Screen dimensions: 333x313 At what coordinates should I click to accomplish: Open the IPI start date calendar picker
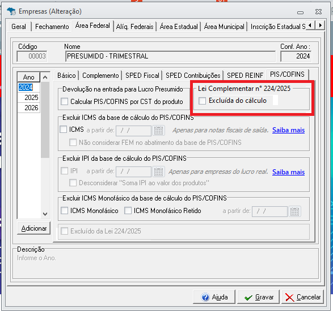pos(158,172)
